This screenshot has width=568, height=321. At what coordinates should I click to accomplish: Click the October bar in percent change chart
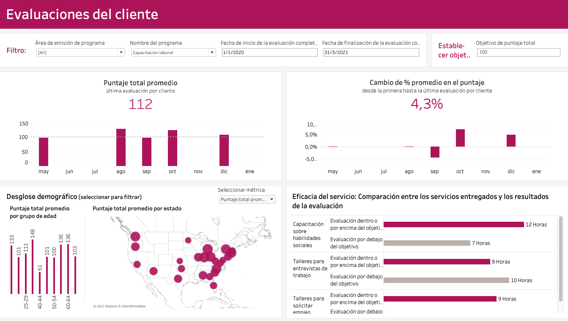click(x=460, y=138)
